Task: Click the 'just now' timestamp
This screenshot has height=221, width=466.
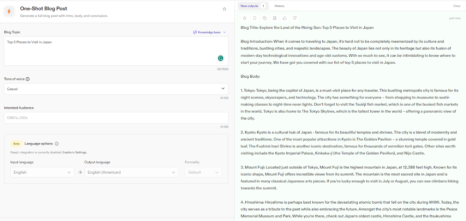Action: click(x=455, y=18)
